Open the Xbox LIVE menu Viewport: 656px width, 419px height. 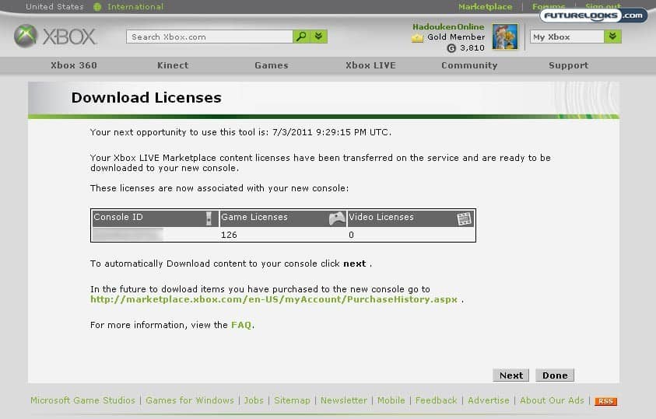[x=370, y=65]
